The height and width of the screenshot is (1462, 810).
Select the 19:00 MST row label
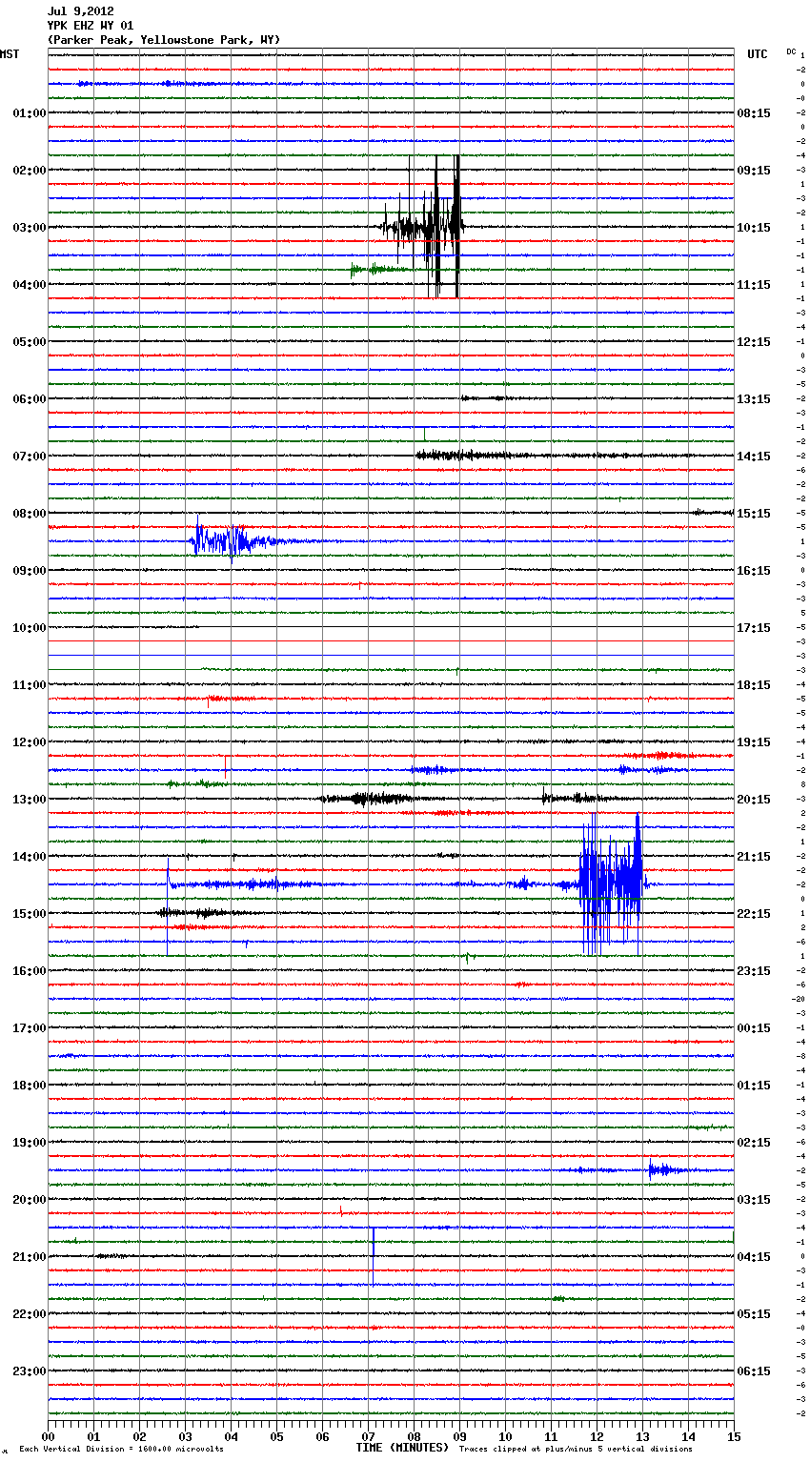click(30, 1143)
